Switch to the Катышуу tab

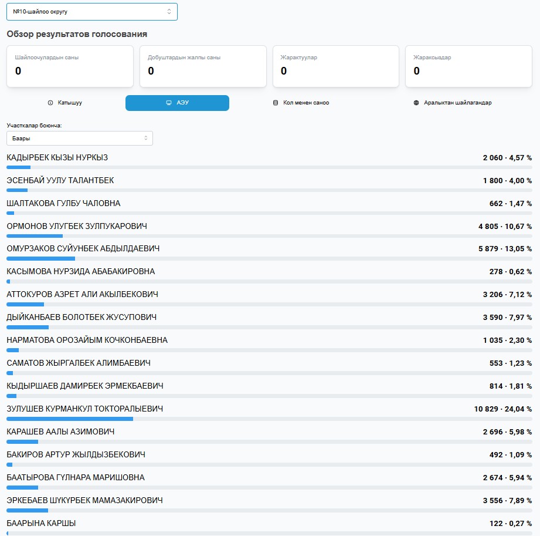pos(70,103)
